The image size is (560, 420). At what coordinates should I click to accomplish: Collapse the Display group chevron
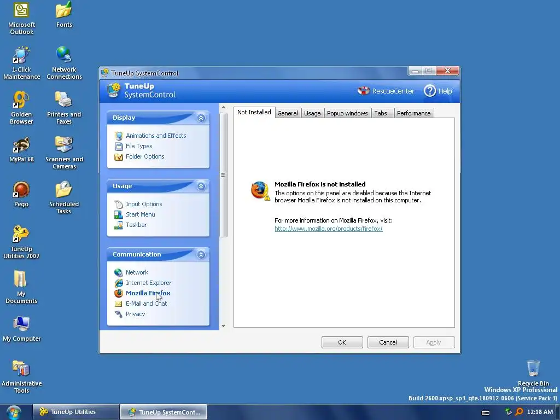(x=201, y=118)
